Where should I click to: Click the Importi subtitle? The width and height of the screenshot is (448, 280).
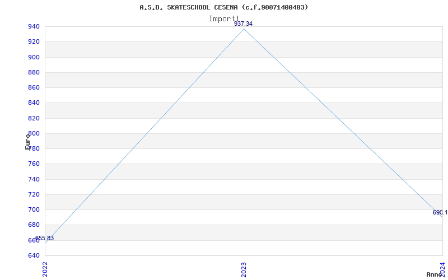tap(223, 19)
